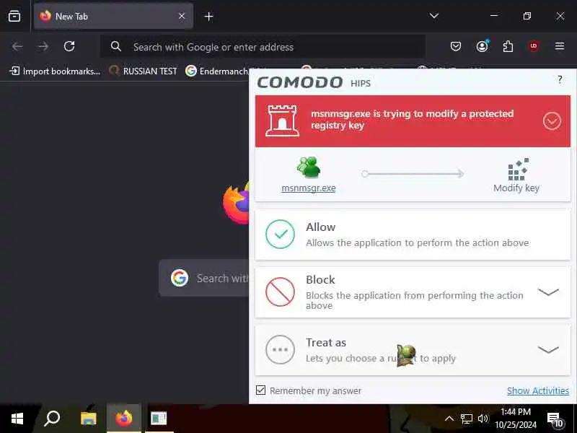Choose Treat as ruleset option
This screenshot has width=577, height=433.
413,350
